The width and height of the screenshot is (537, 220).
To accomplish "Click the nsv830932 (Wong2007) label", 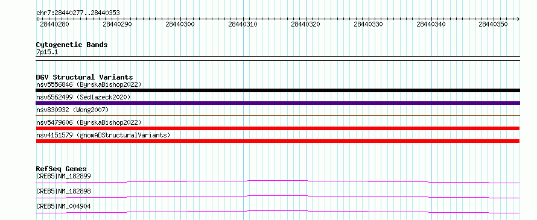I will [x=72, y=110].
